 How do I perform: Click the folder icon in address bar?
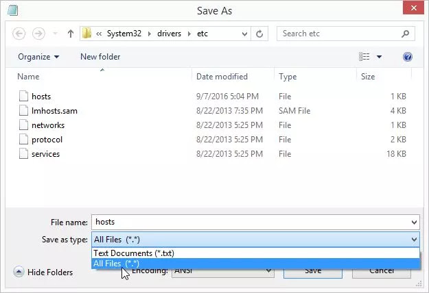86,34
